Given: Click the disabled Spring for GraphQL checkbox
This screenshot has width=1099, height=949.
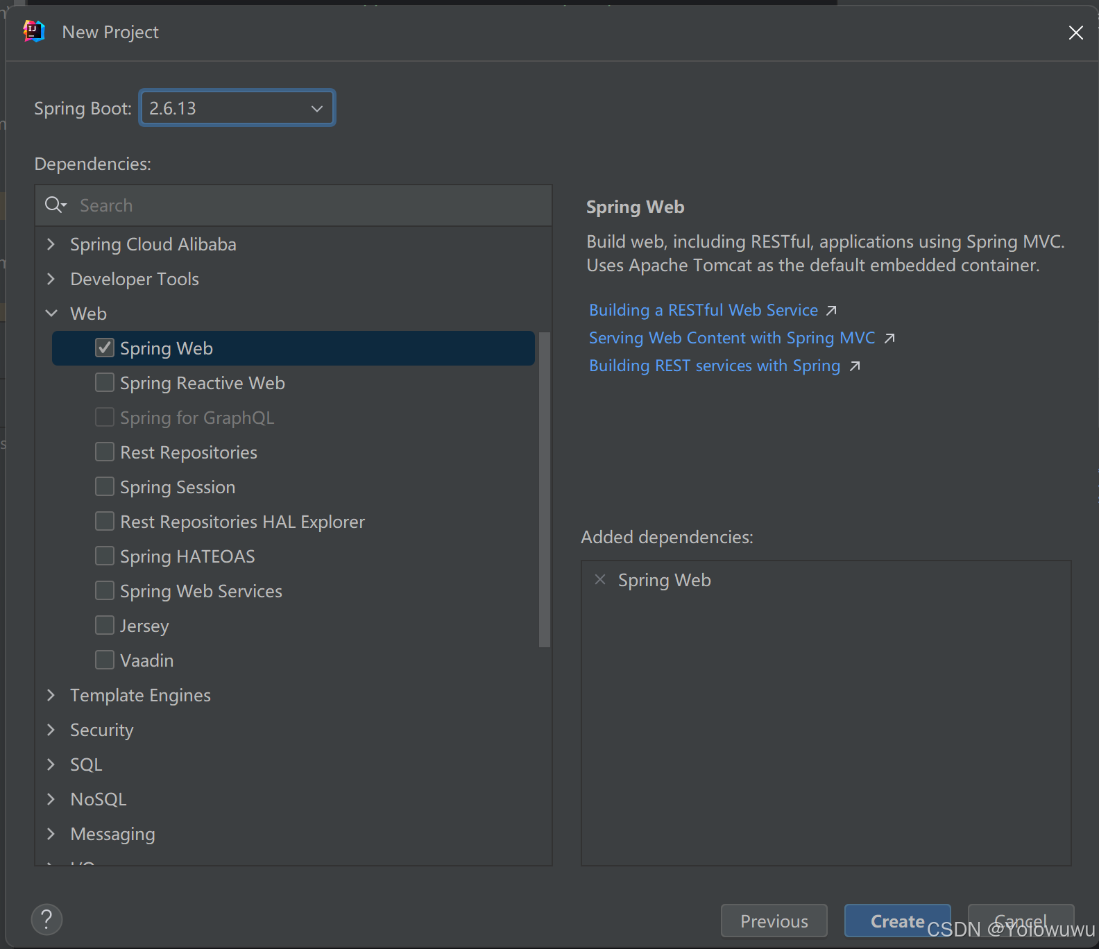Looking at the screenshot, I should click(x=105, y=417).
